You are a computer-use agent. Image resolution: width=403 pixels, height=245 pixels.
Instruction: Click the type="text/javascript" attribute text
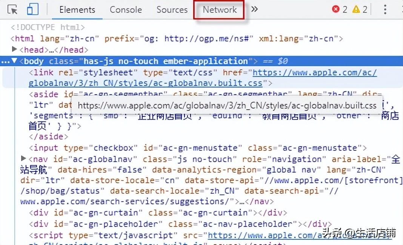coord(123,236)
